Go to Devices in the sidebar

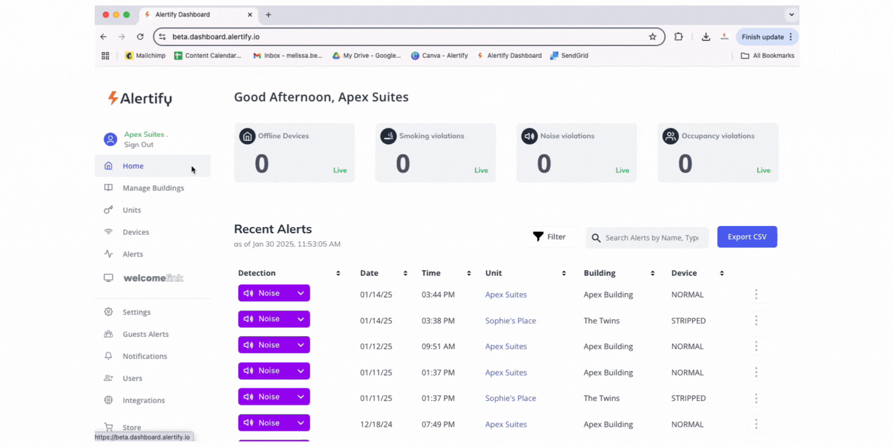click(136, 232)
